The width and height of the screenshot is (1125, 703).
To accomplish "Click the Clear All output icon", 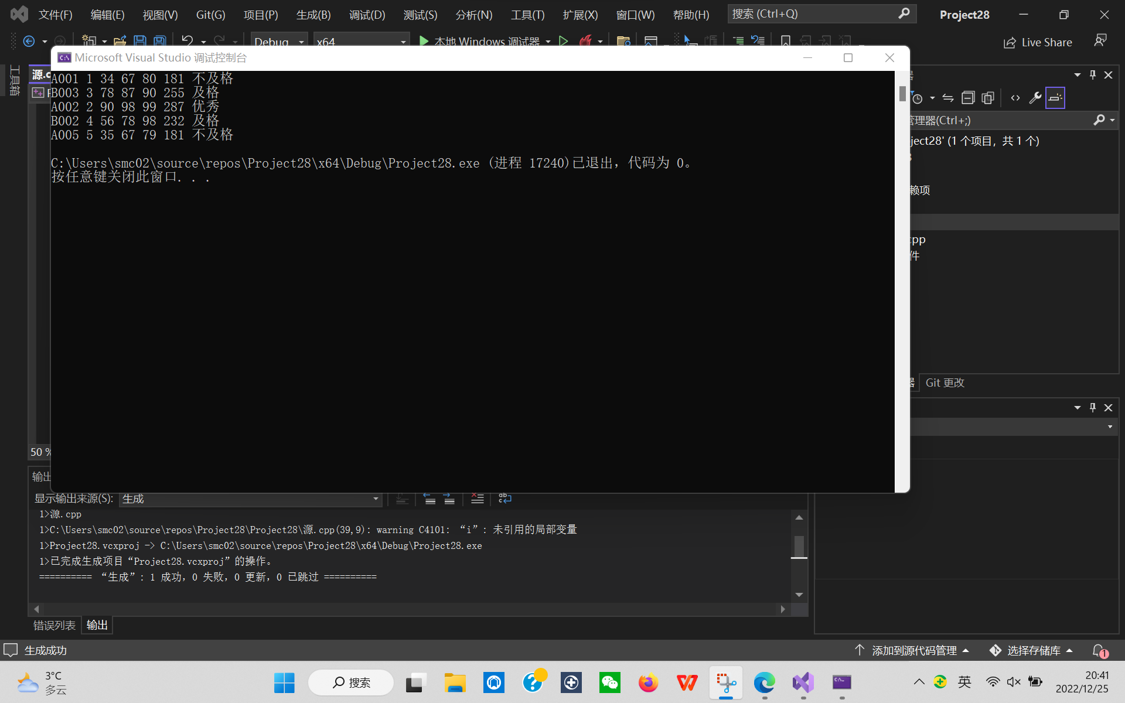I will tap(477, 499).
